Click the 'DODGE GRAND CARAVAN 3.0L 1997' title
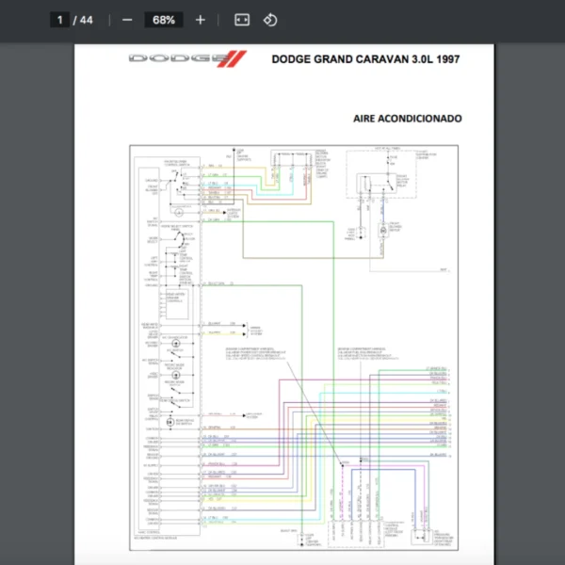Screen dimensions: 565x565 pos(366,59)
